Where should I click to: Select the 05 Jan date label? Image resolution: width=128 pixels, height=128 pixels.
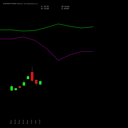pos(11,122)
